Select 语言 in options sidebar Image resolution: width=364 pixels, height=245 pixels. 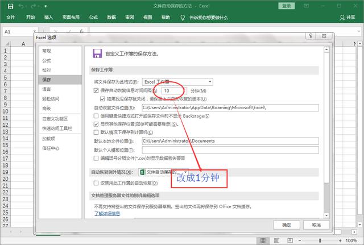tap(60, 89)
